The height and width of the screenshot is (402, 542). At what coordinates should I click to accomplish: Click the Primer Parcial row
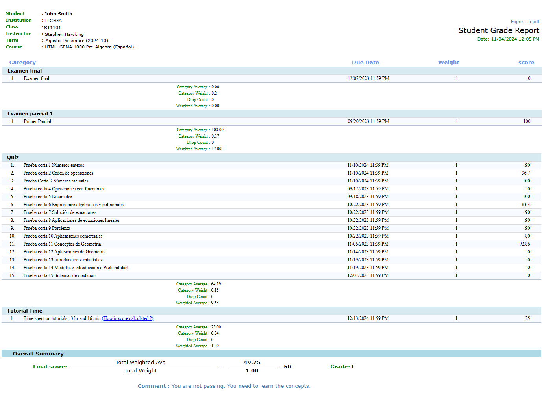(x=37, y=121)
